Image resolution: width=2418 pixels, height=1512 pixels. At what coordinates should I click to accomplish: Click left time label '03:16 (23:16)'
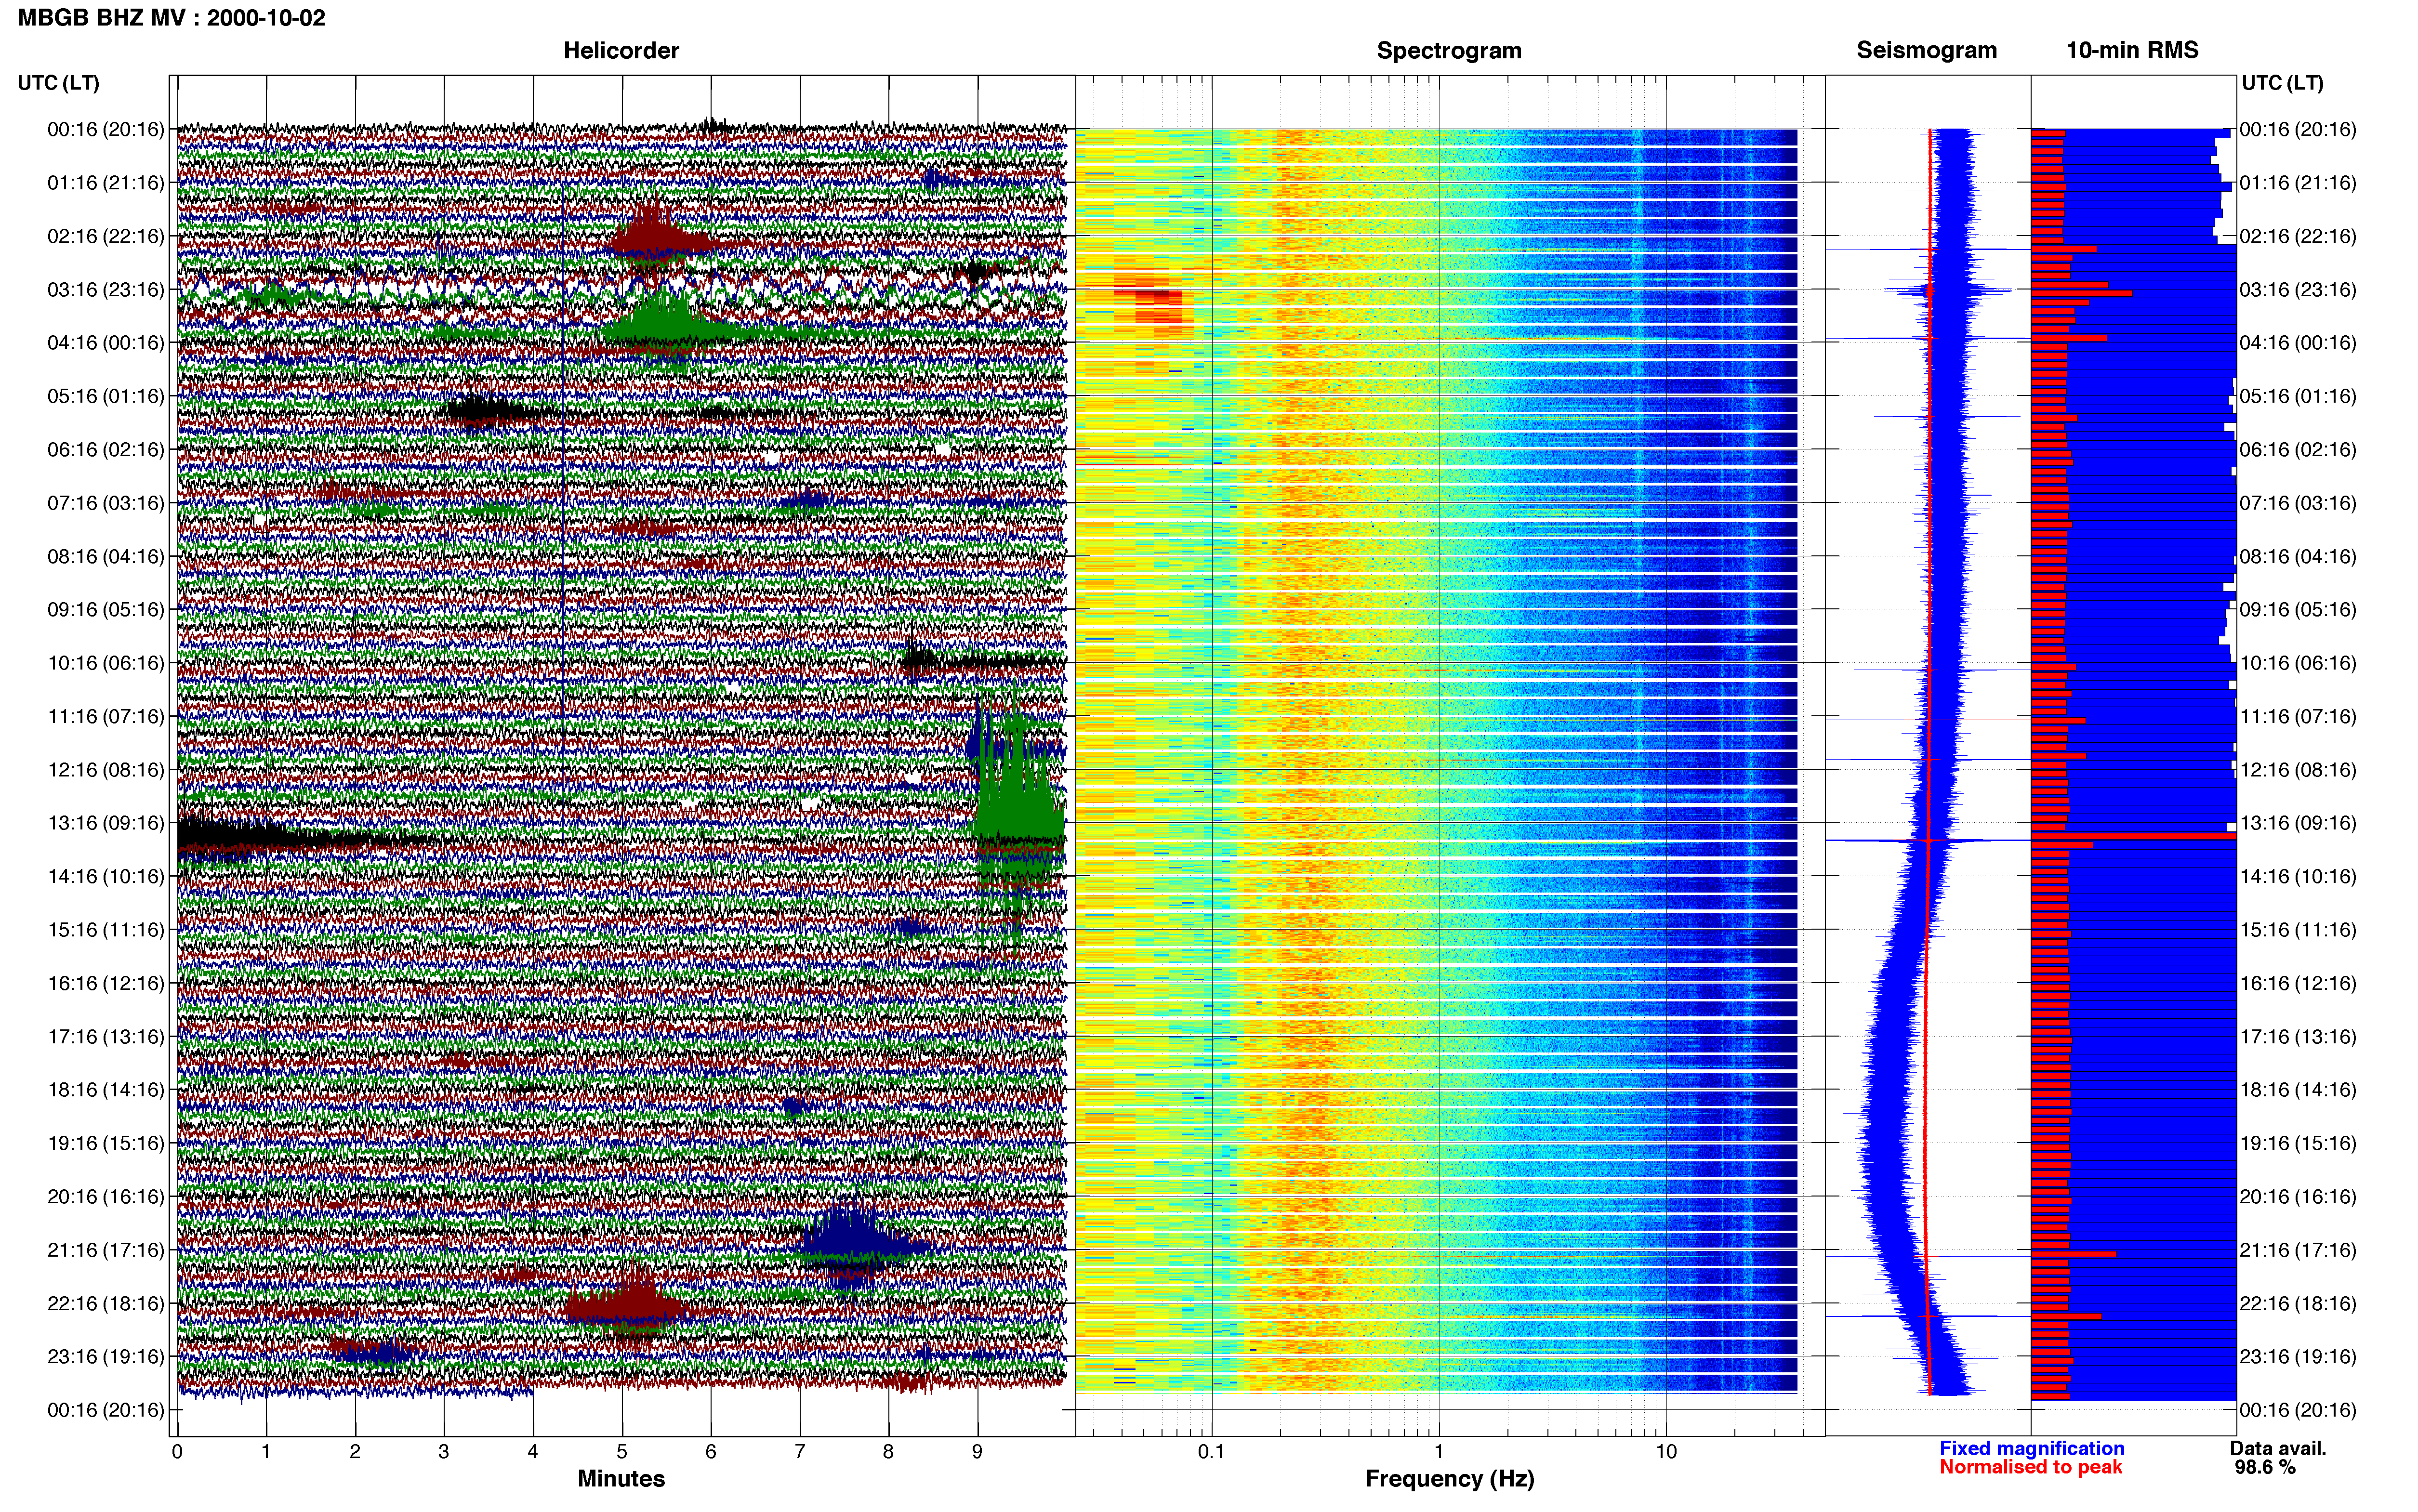click(105, 289)
